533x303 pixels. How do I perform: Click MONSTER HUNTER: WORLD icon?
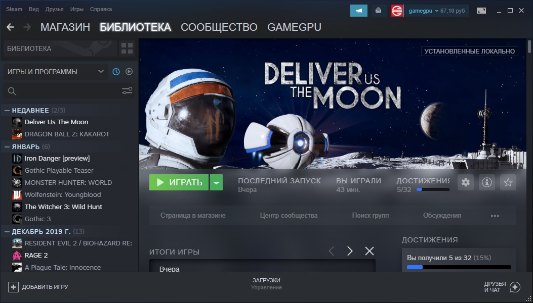pos(17,182)
